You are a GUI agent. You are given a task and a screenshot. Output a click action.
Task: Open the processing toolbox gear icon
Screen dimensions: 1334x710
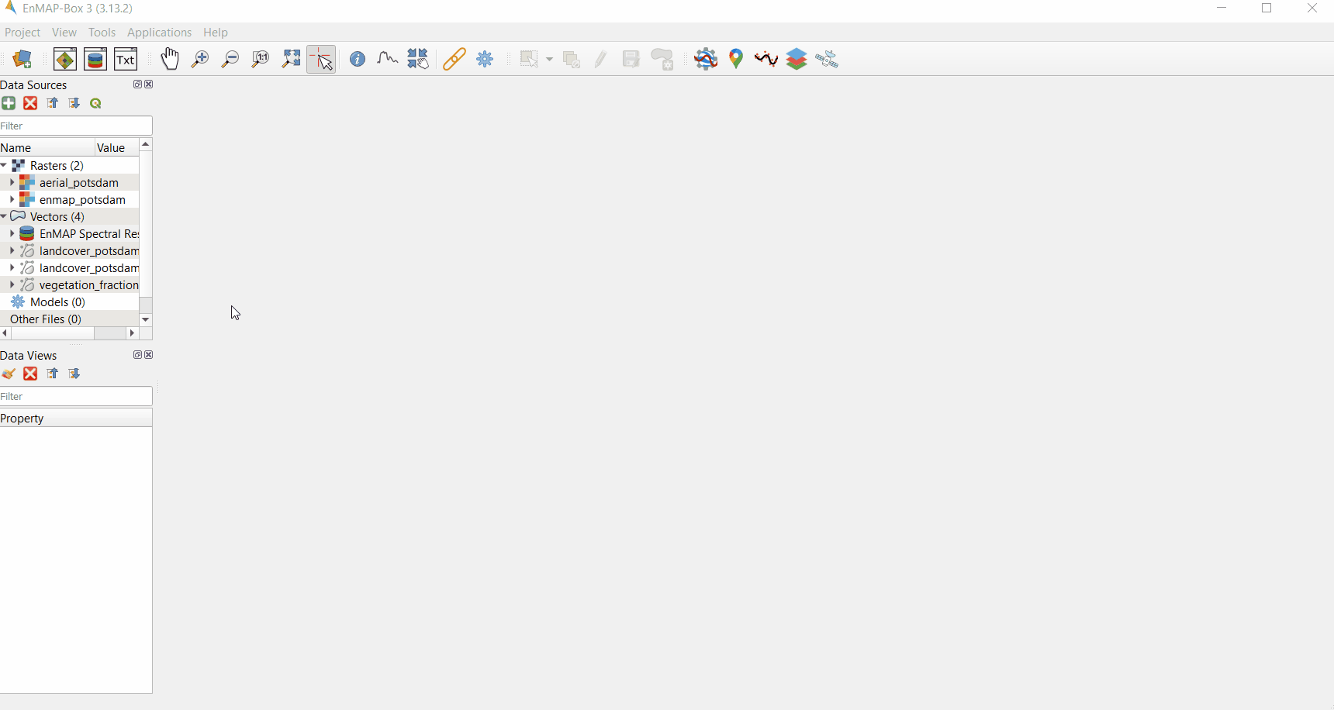point(485,60)
